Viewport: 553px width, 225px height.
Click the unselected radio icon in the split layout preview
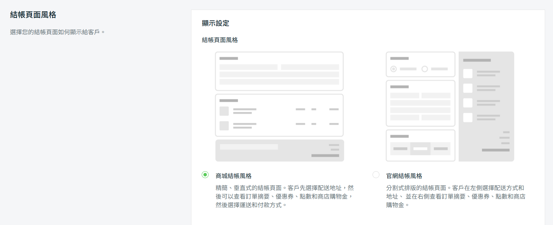click(425, 69)
